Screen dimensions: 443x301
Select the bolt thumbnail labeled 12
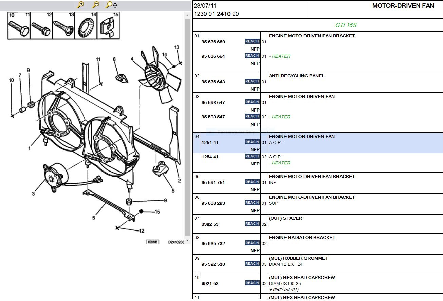click(41, 25)
